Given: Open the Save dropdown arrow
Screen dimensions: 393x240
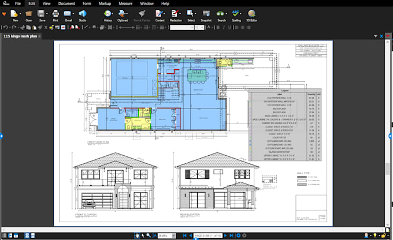Looking at the screenshot, I should 47,13.
